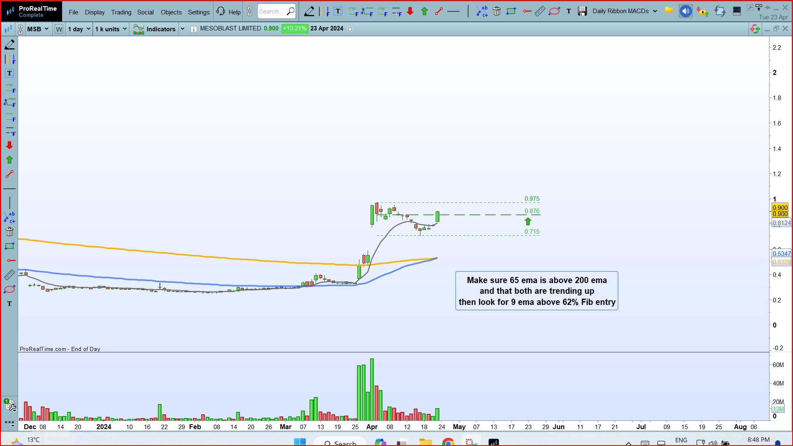
Task: Select the pencil tool in left sidebar
Action: [9, 44]
